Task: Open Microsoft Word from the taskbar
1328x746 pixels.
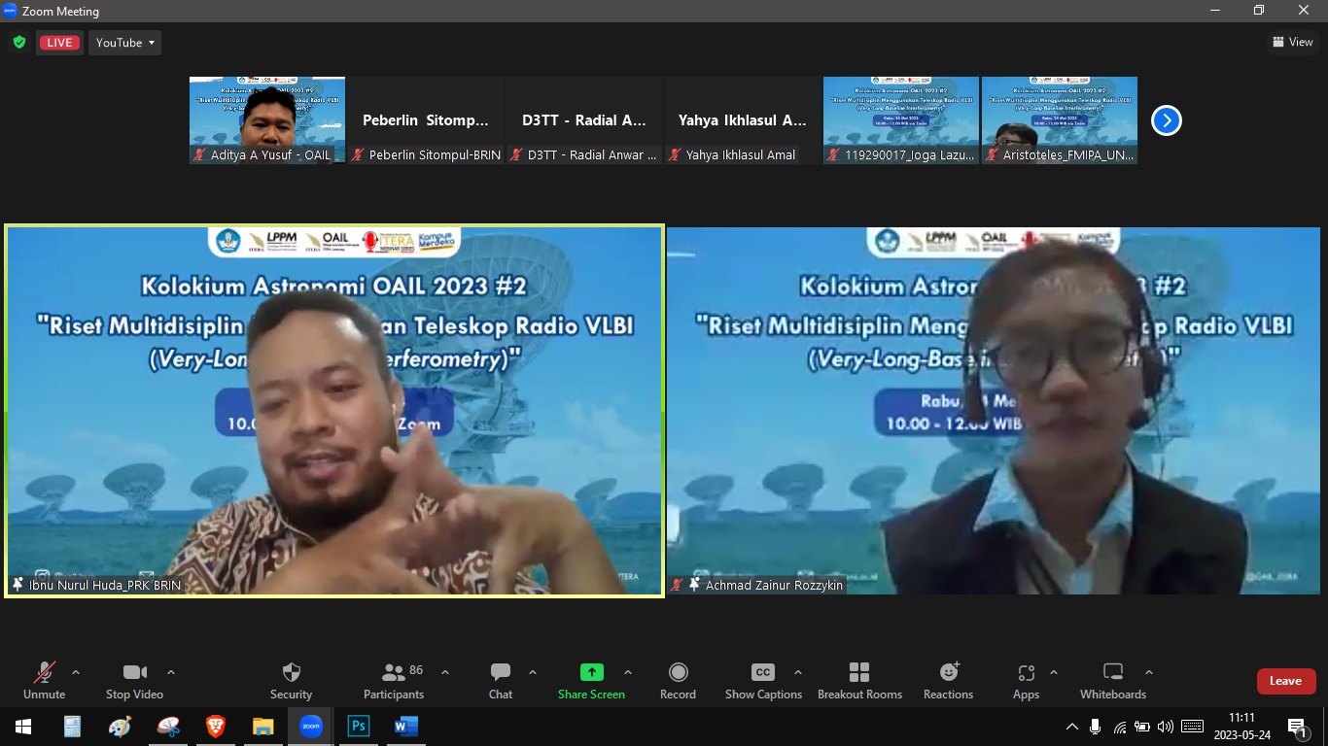Action: (405, 727)
